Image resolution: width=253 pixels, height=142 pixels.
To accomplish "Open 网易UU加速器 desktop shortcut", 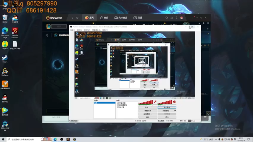I will click(x=5, y=126).
